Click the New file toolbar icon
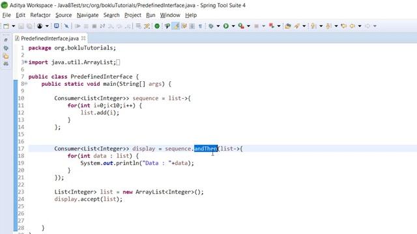Screen dimensions: 417x234 pos(6,26)
